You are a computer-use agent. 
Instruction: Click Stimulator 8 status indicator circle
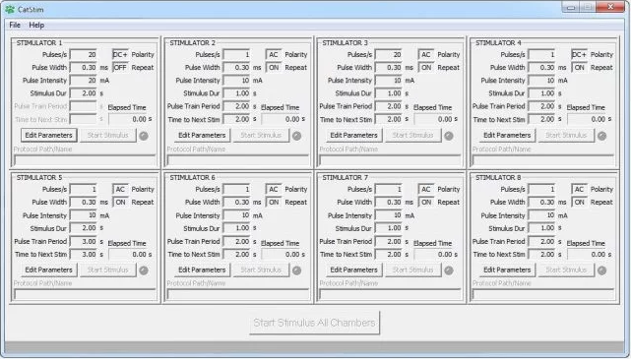[x=602, y=270]
